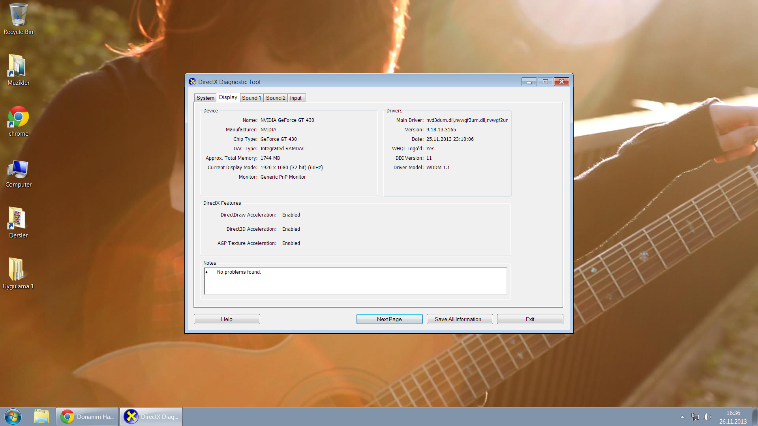Click the 'Integrated RAMDAC' value

pyautogui.click(x=283, y=149)
